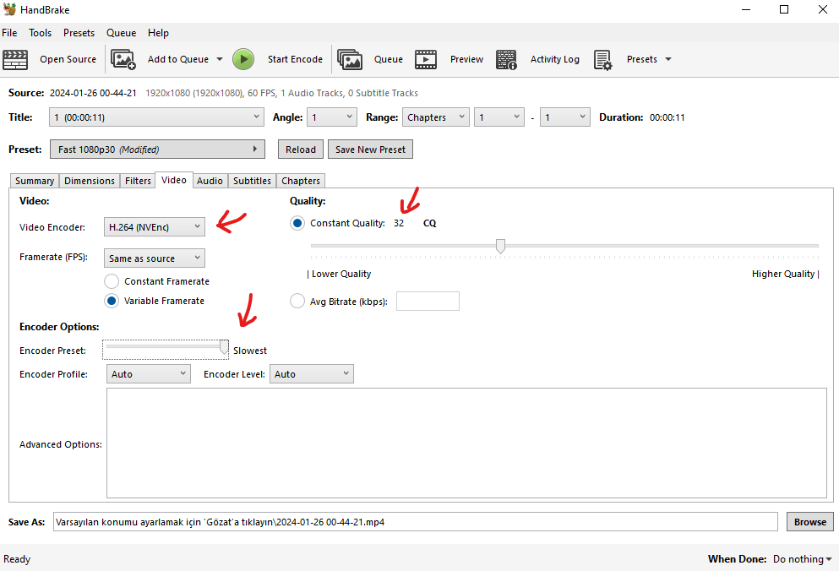
Task: Switch to the Subtitles tab
Action: [x=252, y=181]
